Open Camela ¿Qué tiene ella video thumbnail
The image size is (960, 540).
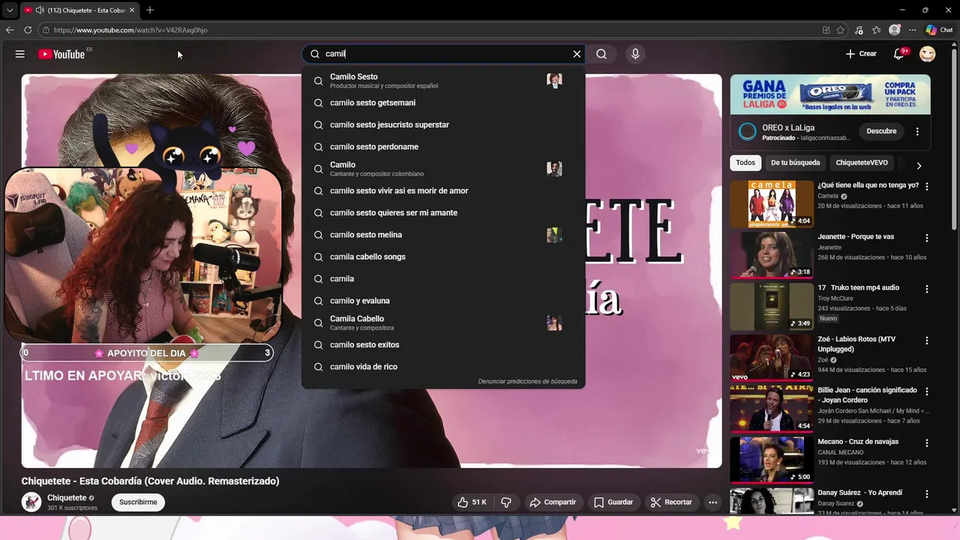click(x=772, y=204)
